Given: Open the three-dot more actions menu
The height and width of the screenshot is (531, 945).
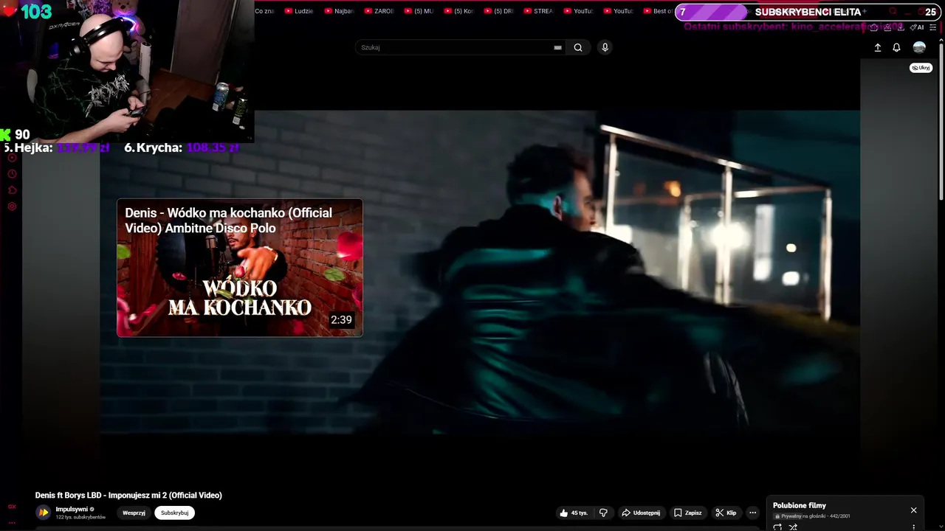Looking at the screenshot, I should tap(752, 513).
